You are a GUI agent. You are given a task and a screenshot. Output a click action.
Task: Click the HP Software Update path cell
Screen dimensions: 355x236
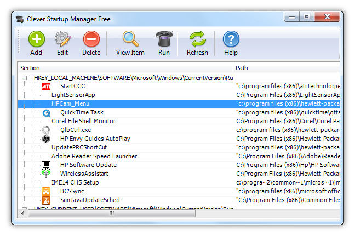(x=288, y=165)
